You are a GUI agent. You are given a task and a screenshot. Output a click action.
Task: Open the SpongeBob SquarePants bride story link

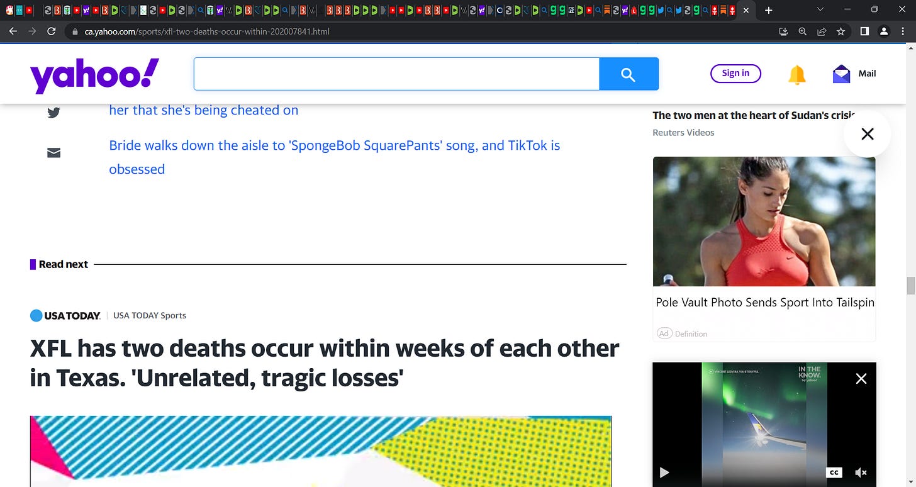[335, 157]
